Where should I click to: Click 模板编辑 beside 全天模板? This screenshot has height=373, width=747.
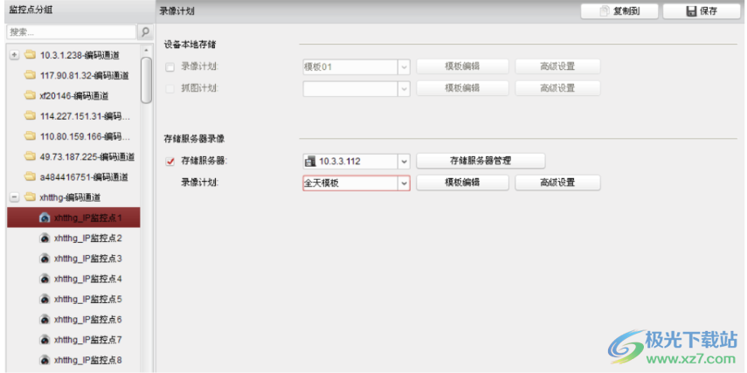(x=462, y=183)
